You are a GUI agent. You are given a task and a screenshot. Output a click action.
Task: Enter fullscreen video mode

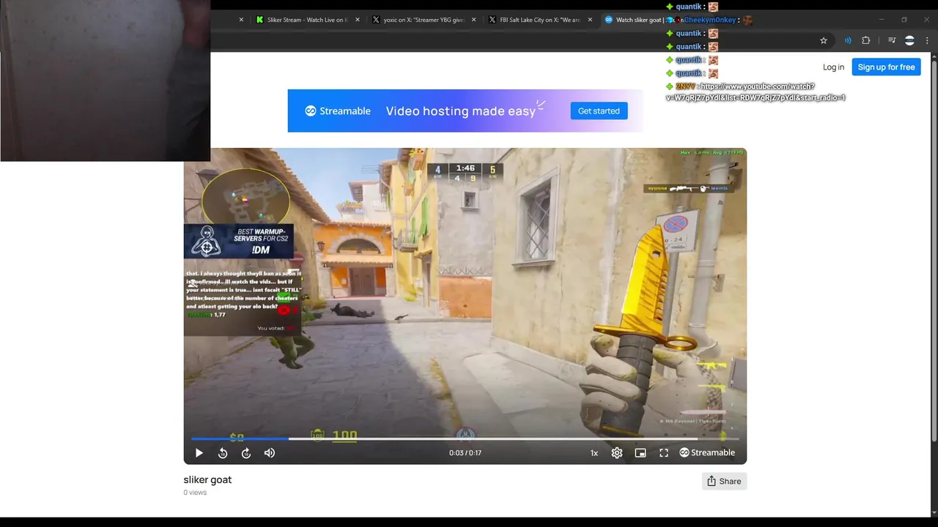pos(664,453)
